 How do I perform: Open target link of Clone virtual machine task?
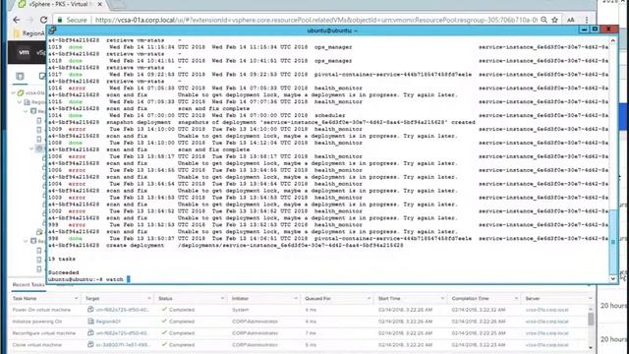pos(122,345)
